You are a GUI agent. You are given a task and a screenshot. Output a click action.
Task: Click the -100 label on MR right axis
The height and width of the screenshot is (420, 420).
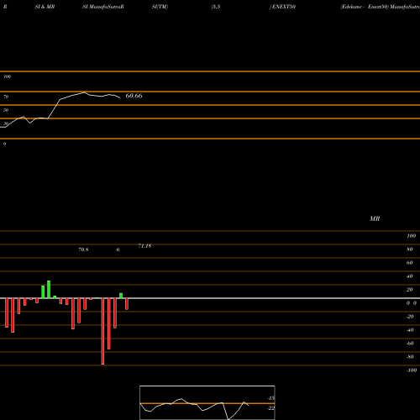(x=411, y=370)
